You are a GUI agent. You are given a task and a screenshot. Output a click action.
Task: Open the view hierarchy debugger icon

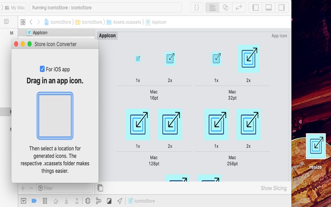[x=87, y=201]
